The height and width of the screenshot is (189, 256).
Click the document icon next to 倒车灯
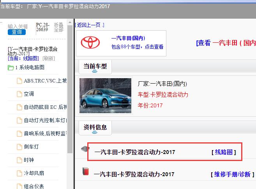pos(19,147)
